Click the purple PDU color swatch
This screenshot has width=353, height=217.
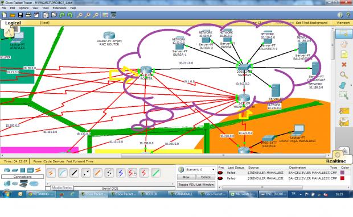click(342, 173)
